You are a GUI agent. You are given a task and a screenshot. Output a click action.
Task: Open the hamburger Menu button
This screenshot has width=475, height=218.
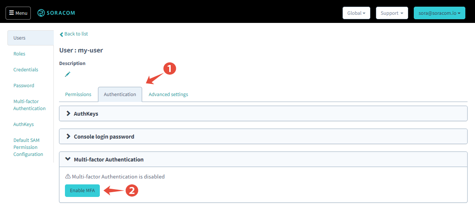click(18, 13)
